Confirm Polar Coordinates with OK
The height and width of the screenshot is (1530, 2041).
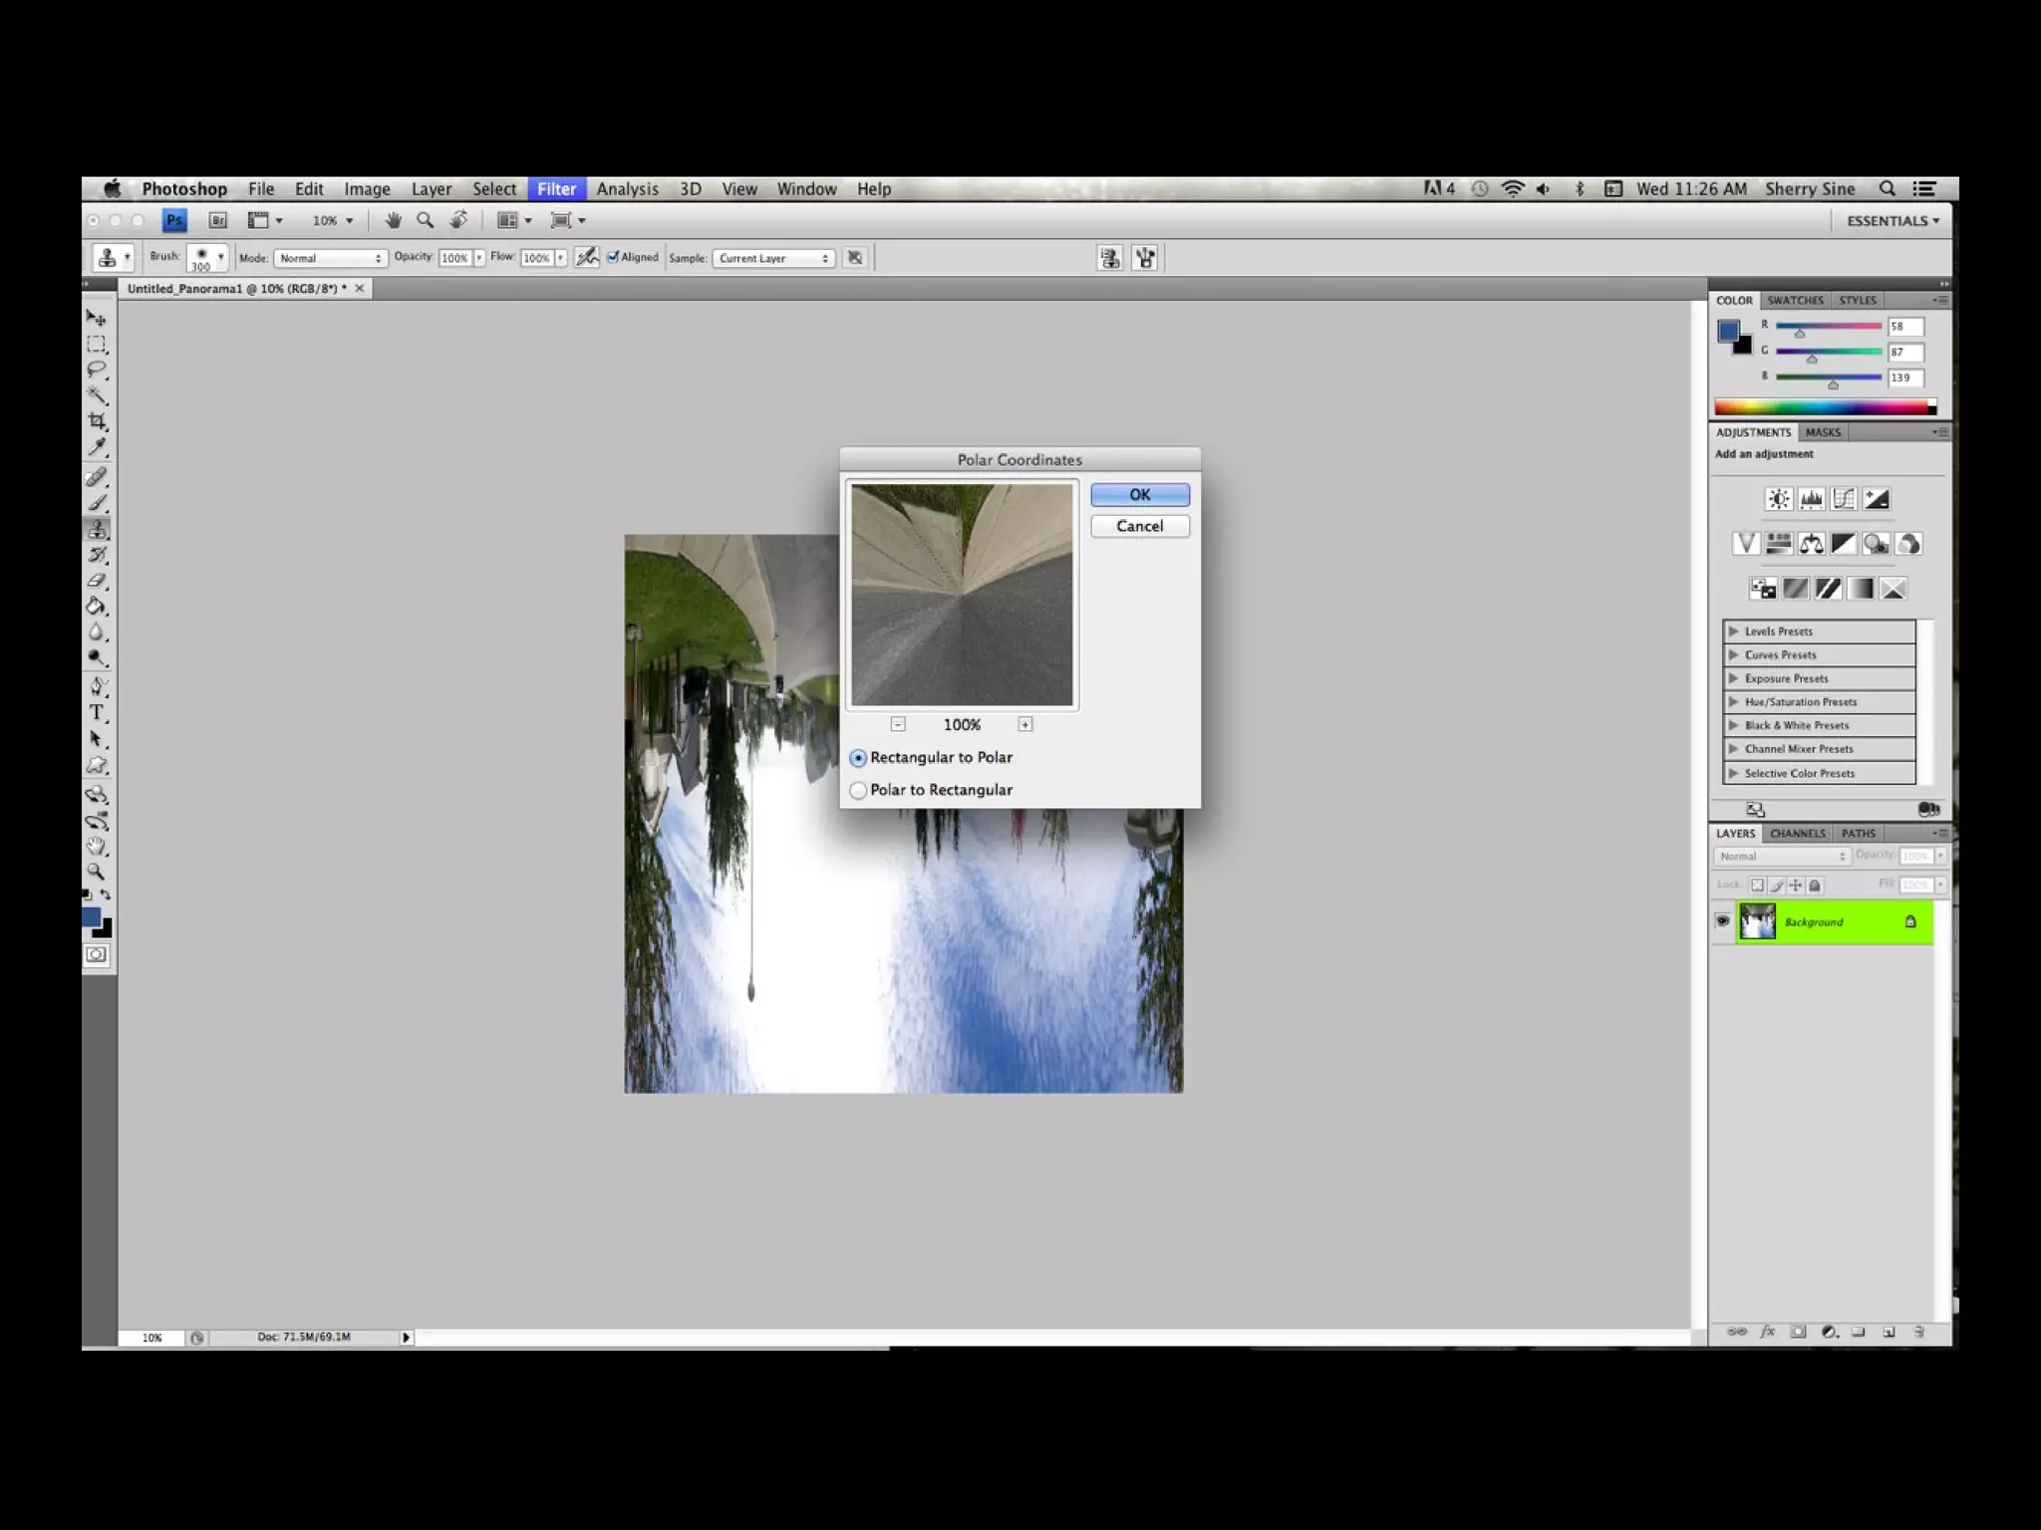[1139, 495]
